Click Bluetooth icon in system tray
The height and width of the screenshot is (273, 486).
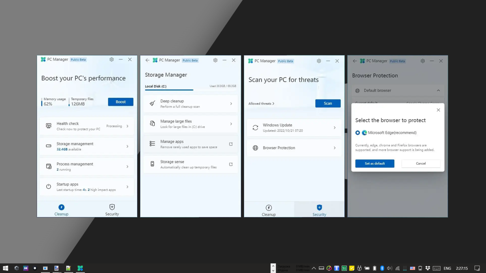[382, 268]
